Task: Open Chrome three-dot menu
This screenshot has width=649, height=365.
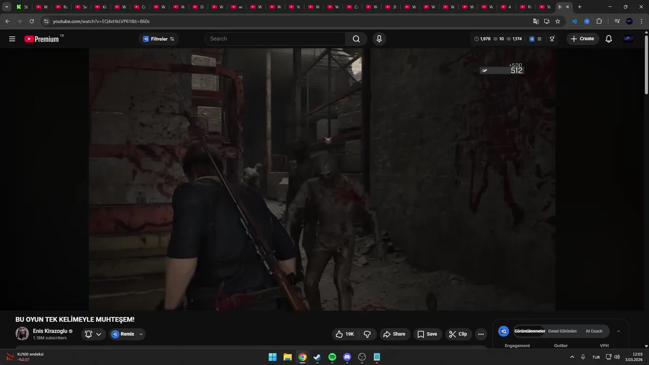Action: 641,21
